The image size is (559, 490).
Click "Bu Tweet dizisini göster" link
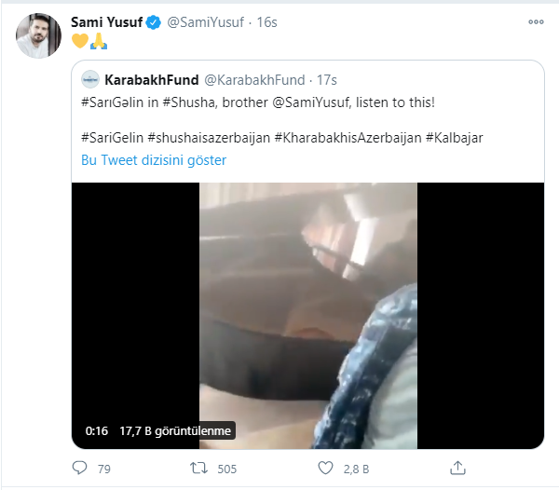154,160
